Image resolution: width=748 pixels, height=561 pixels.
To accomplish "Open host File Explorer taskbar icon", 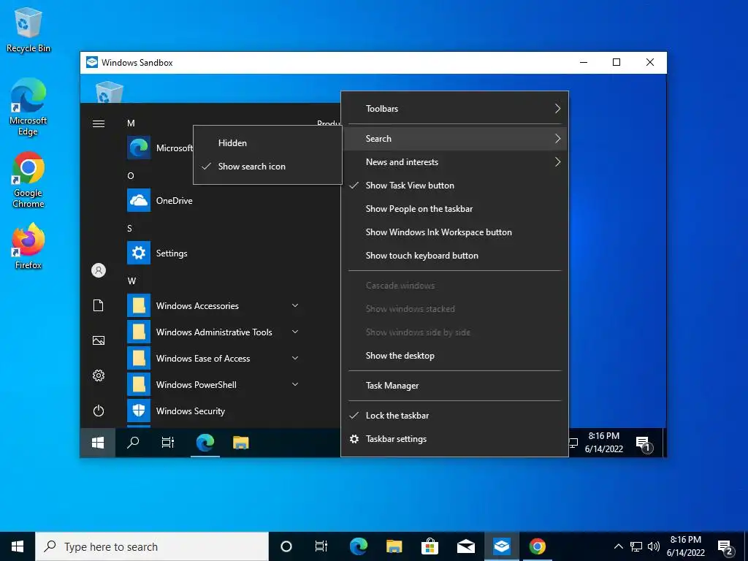I will click(x=394, y=546).
